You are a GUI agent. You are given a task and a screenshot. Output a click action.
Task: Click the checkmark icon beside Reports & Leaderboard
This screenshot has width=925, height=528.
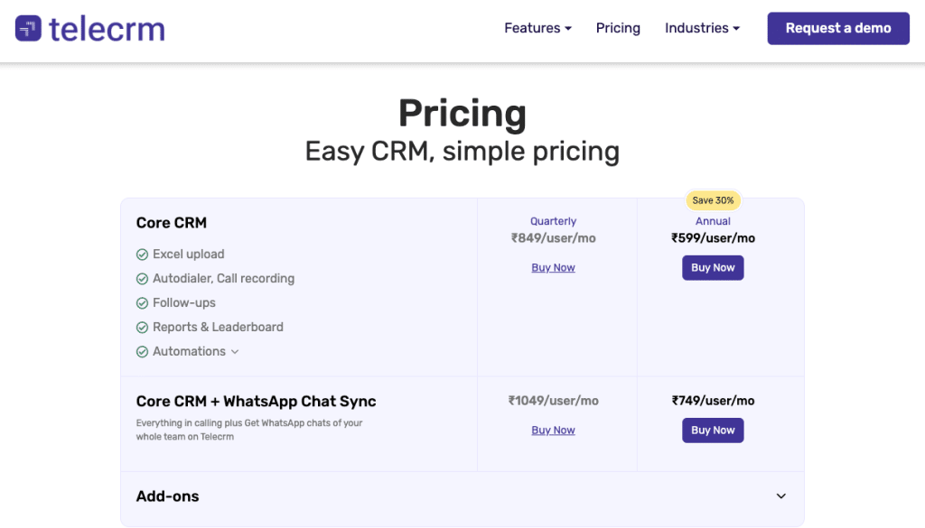[x=142, y=327]
